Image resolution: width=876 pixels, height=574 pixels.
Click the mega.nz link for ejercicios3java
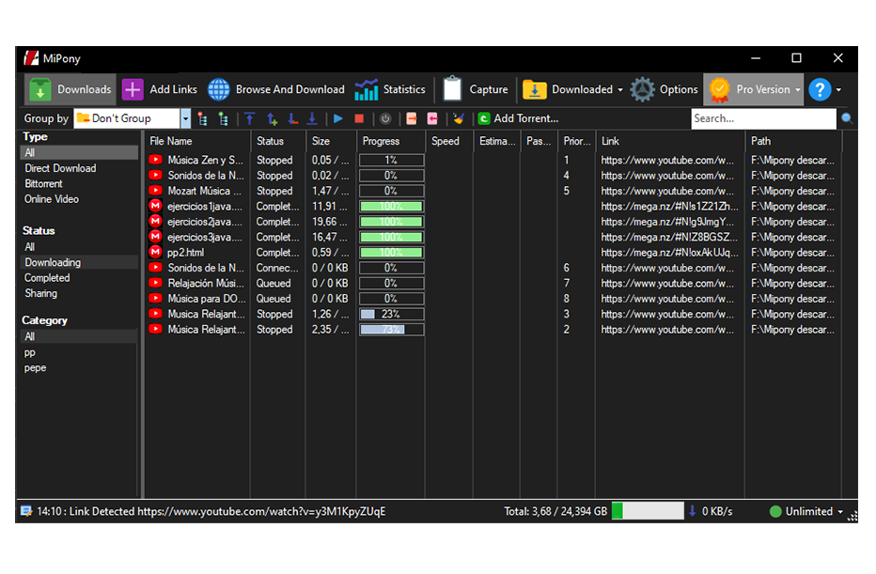point(669,238)
